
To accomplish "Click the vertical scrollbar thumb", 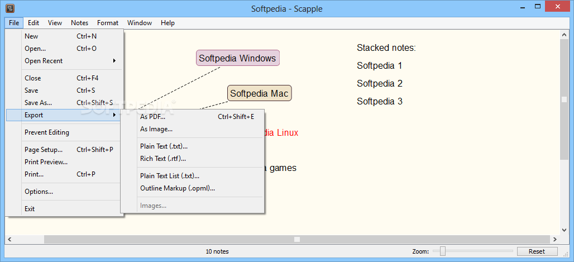I will click(564, 99).
